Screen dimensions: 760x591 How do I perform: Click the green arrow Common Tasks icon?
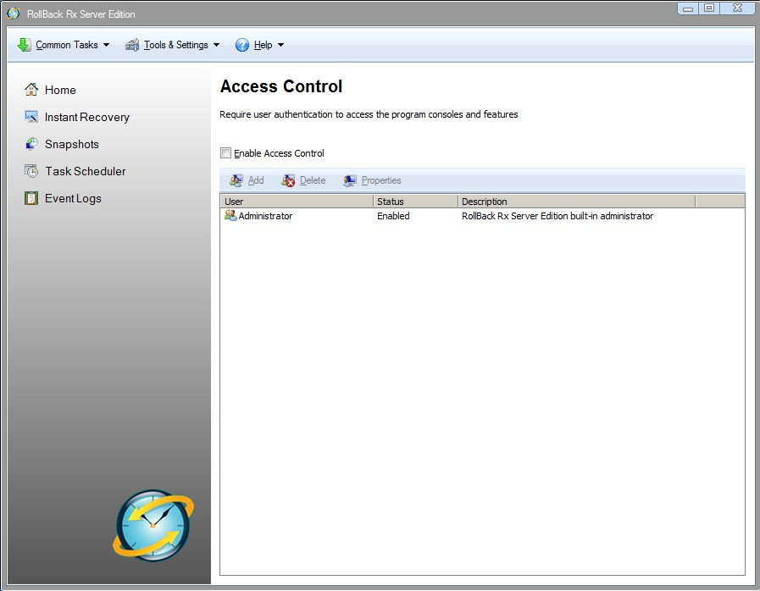click(x=25, y=45)
